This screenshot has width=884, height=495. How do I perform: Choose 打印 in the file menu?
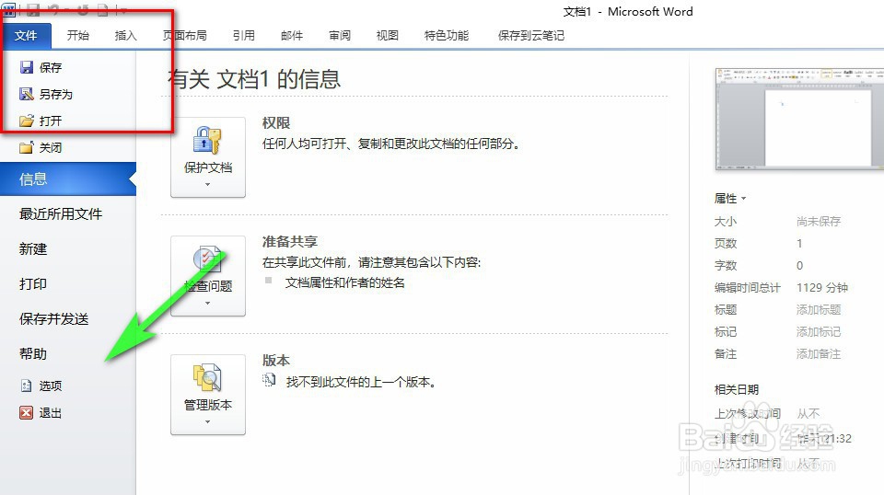33,283
